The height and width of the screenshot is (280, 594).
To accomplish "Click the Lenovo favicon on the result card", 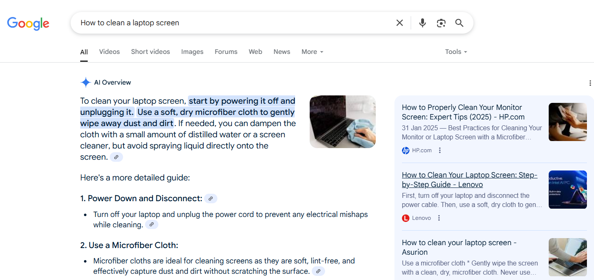I will pyautogui.click(x=405, y=218).
